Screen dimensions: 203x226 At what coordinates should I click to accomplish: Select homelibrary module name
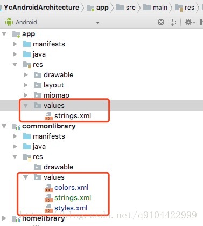tap(44, 218)
